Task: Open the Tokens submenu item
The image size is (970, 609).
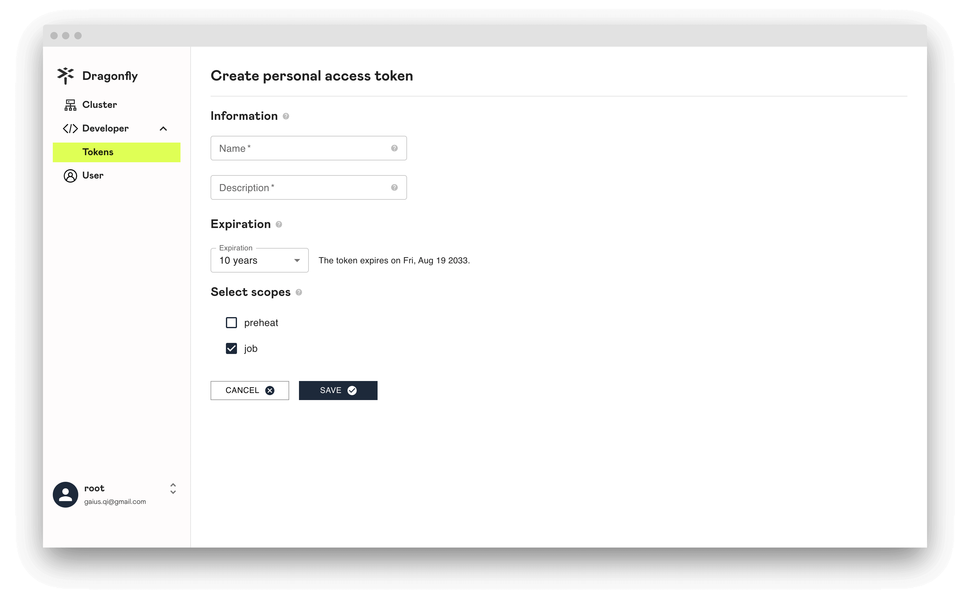Action: click(x=117, y=152)
